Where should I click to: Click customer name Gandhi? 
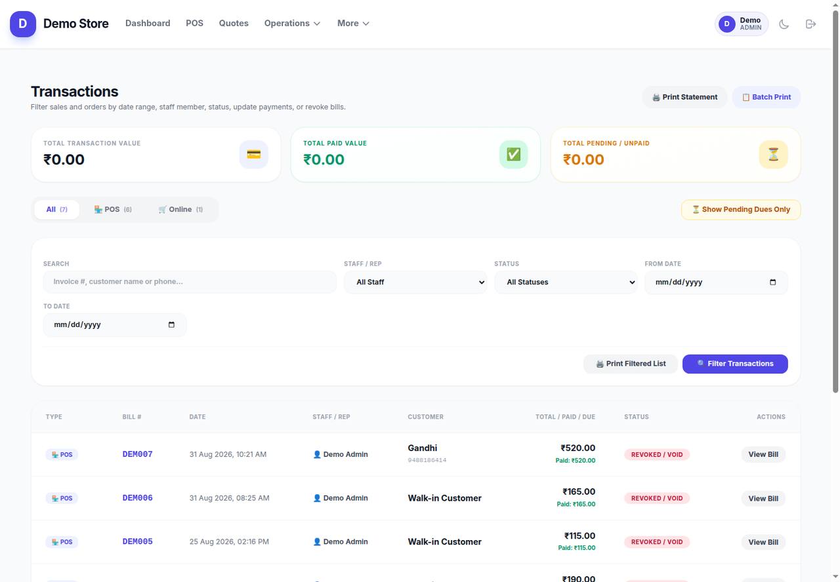point(422,448)
